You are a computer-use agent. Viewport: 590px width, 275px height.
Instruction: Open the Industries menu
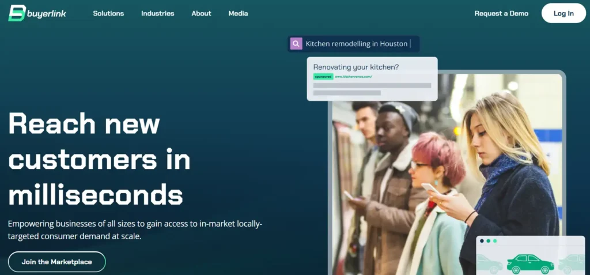pyautogui.click(x=158, y=13)
